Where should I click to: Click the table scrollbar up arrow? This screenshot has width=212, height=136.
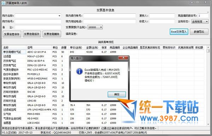pos(208,47)
